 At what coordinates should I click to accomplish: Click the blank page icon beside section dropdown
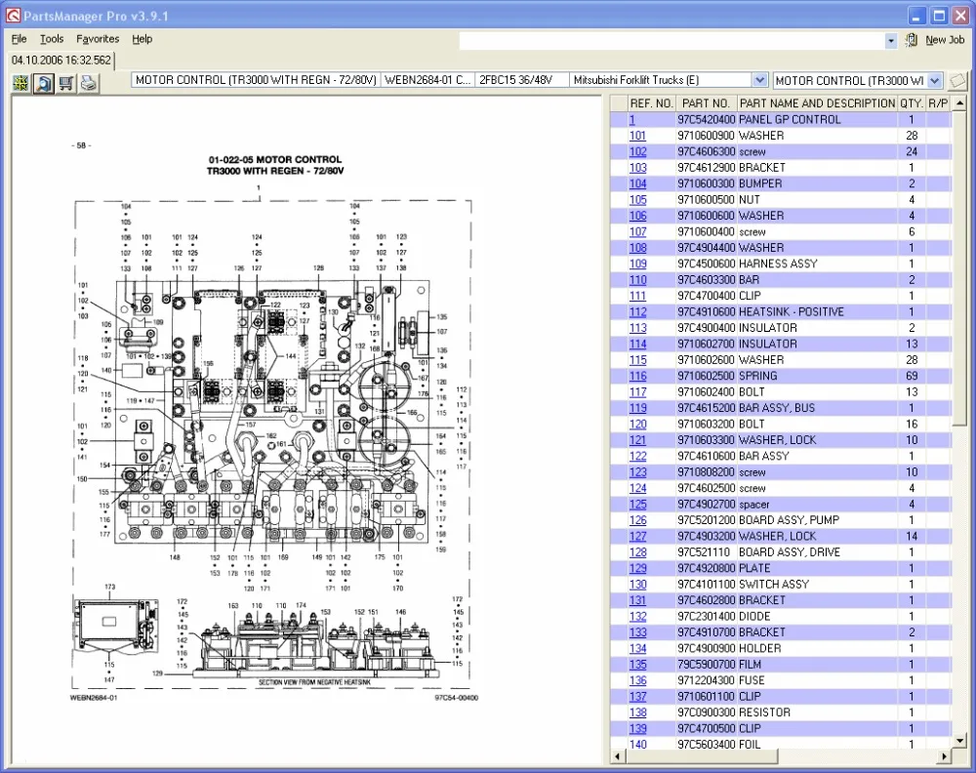click(958, 80)
